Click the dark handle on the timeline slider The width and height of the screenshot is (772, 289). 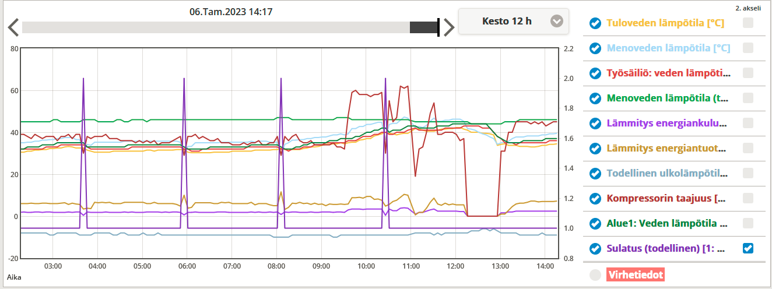pos(424,27)
